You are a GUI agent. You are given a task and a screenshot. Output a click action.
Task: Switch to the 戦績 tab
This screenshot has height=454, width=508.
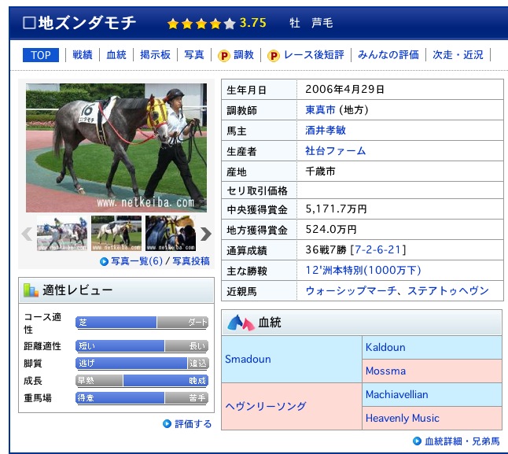click(x=83, y=54)
